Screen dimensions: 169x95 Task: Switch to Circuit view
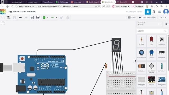148,12
